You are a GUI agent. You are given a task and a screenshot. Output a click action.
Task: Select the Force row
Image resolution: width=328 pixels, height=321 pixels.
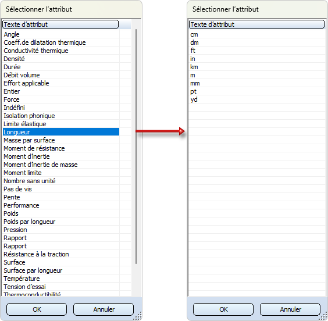pyautogui.click(x=61, y=99)
